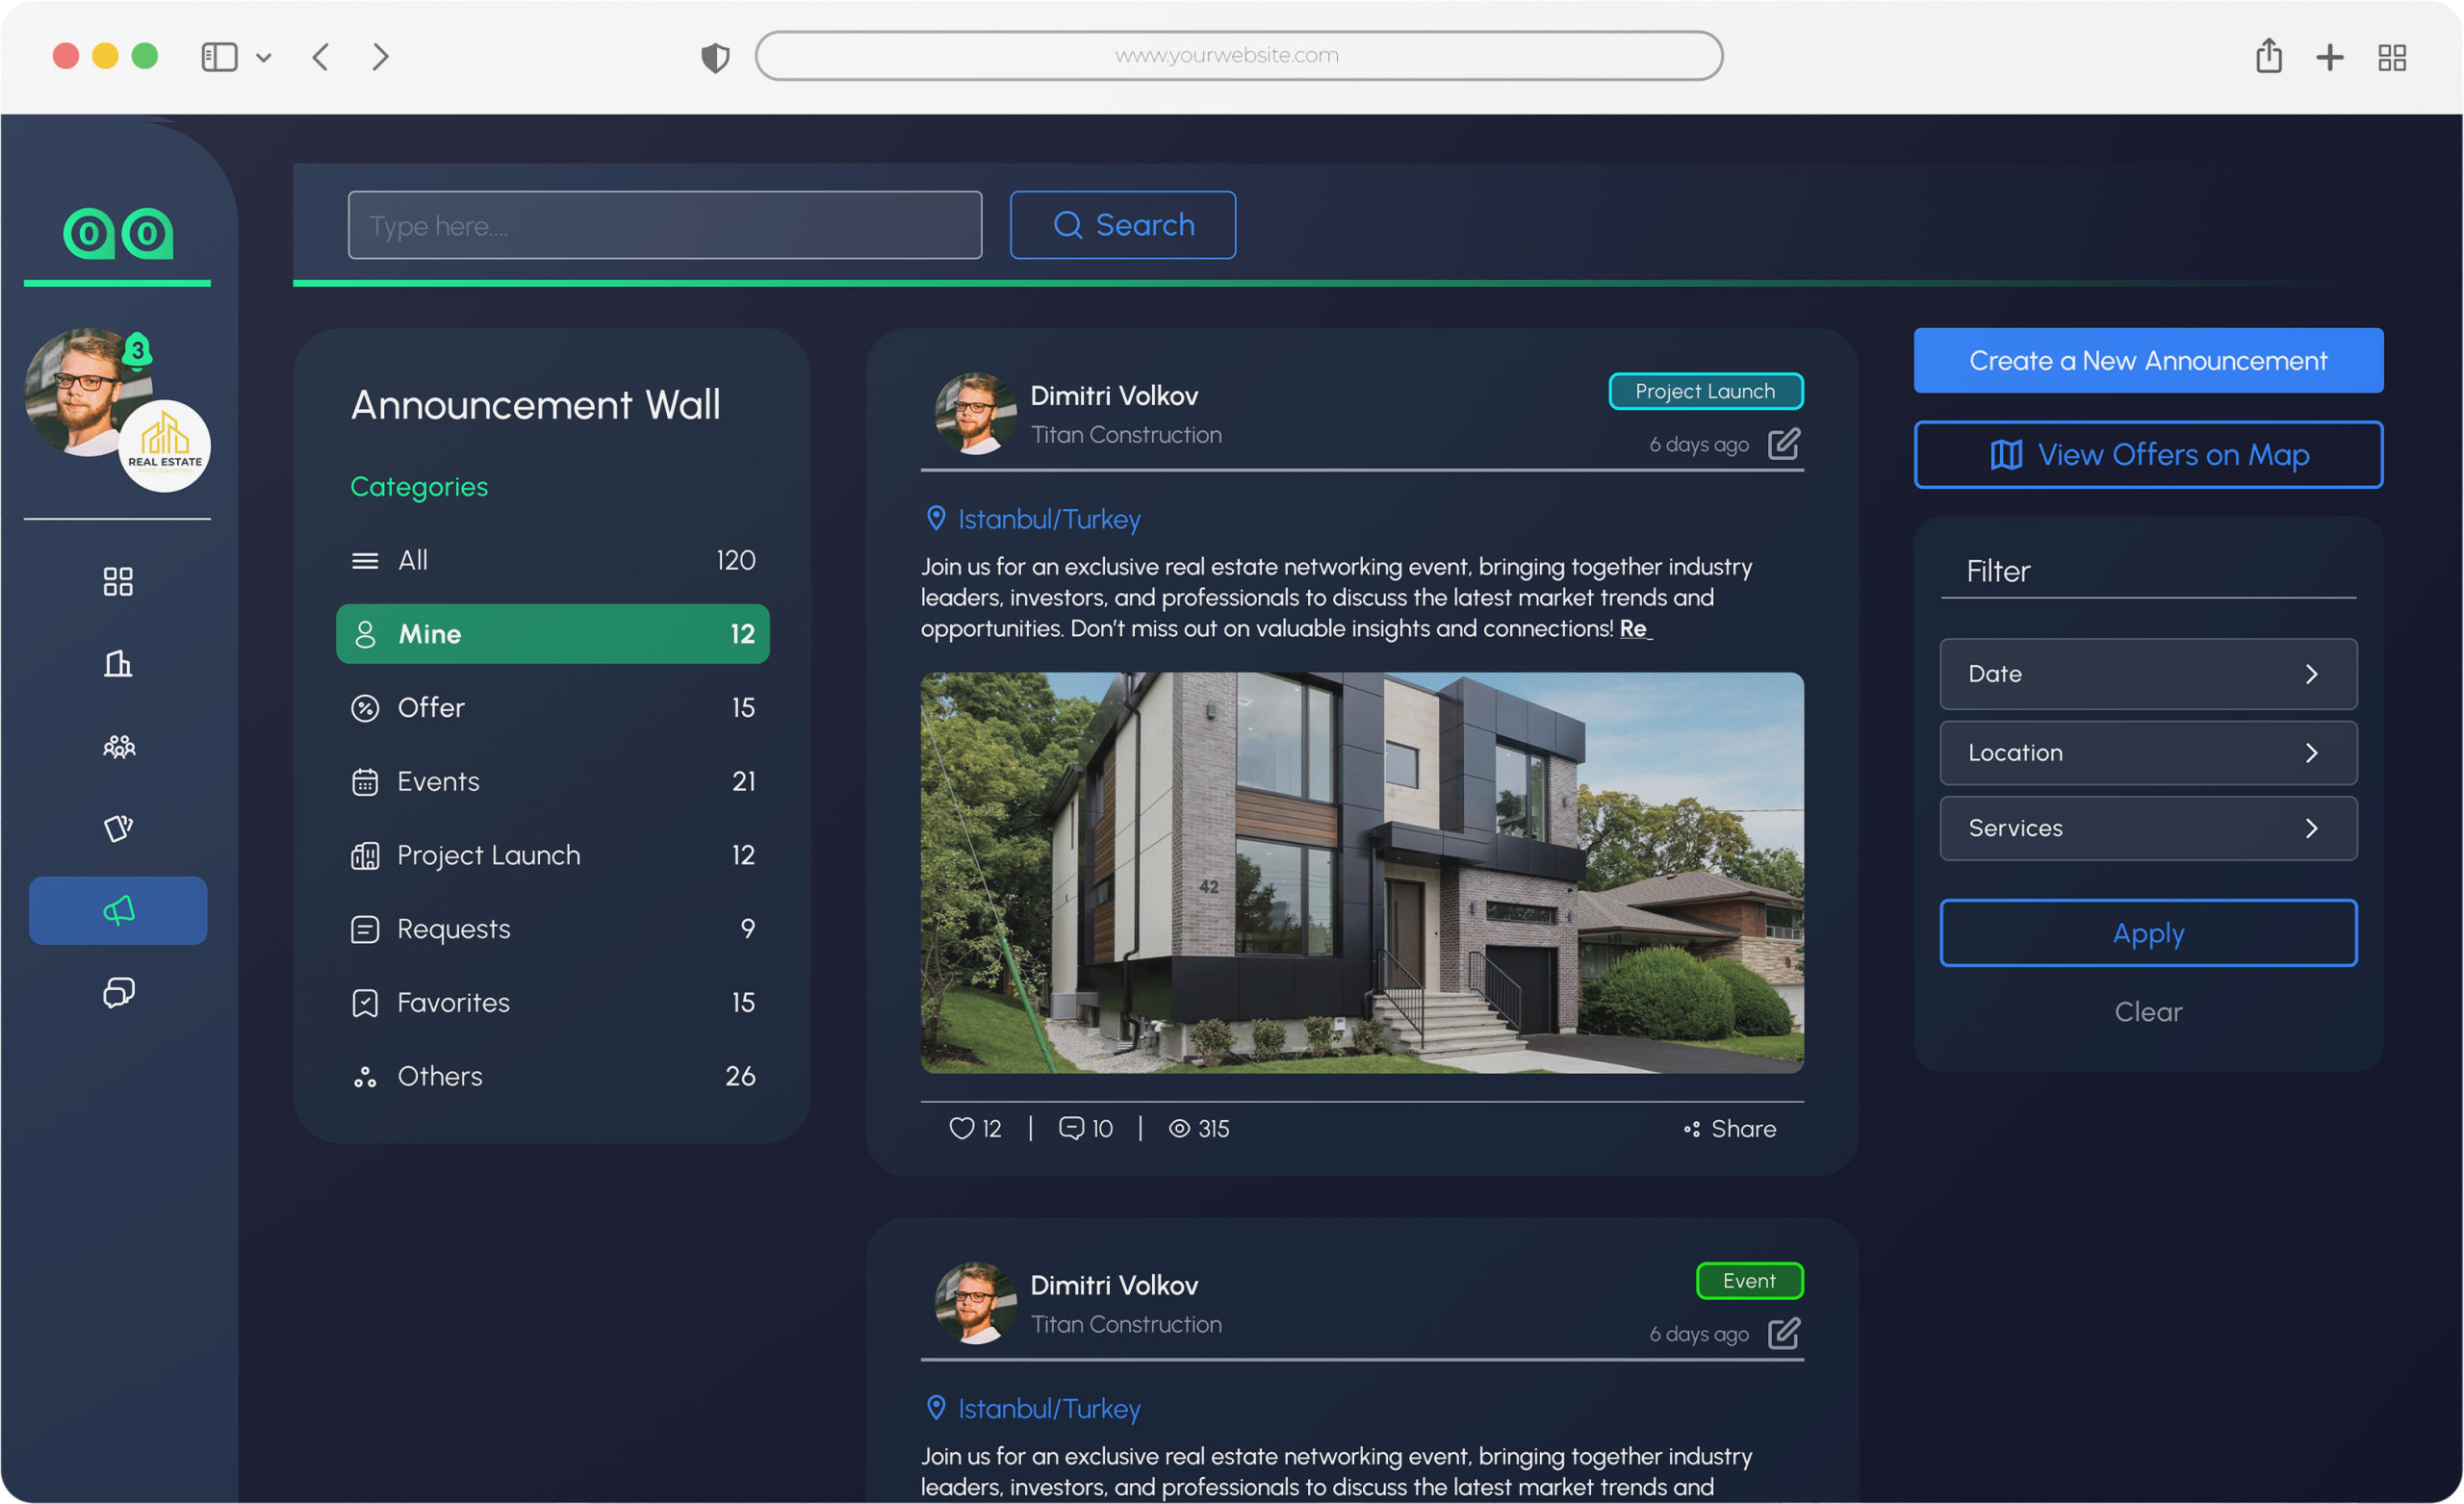Viewport: 2464px width, 1504px height.
Task: Expand the Date filter
Action: point(2148,674)
